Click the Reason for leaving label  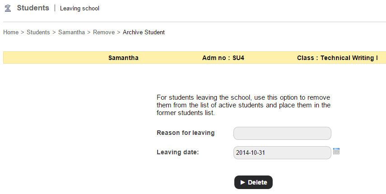[x=186, y=133]
